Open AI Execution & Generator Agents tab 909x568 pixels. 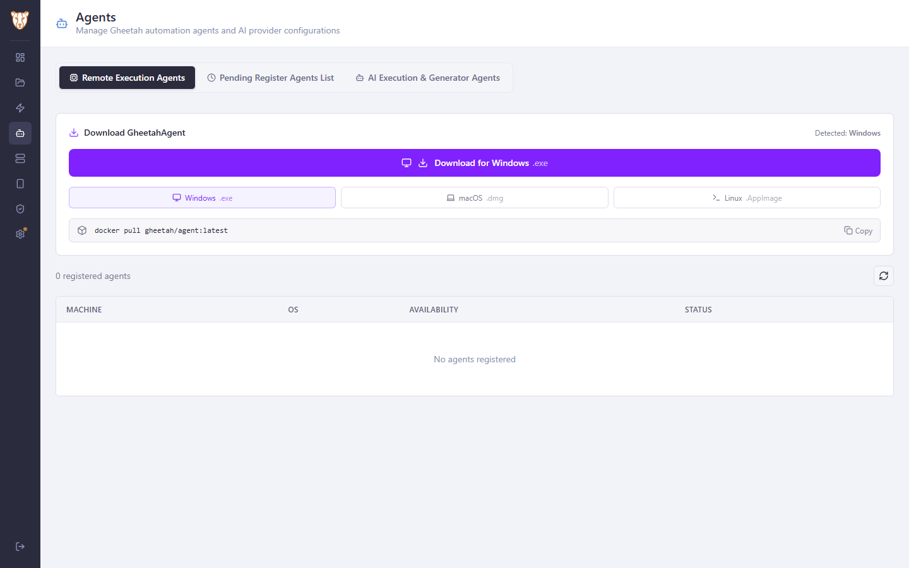pos(428,78)
